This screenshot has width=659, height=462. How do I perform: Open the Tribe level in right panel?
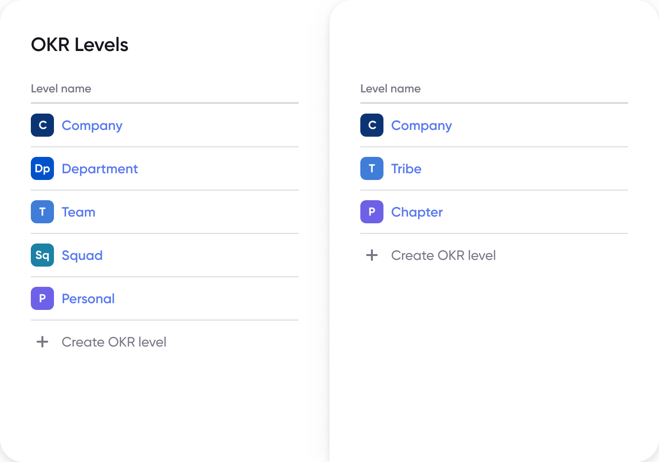(406, 168)
